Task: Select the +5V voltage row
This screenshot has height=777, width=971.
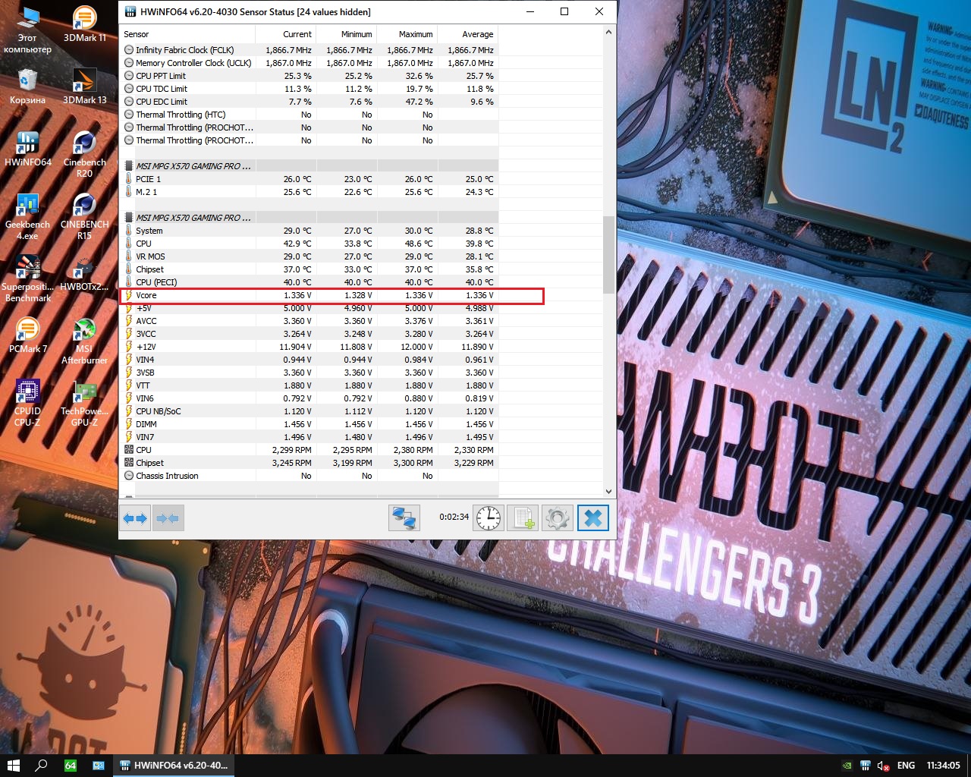Action: pos(309,308)
